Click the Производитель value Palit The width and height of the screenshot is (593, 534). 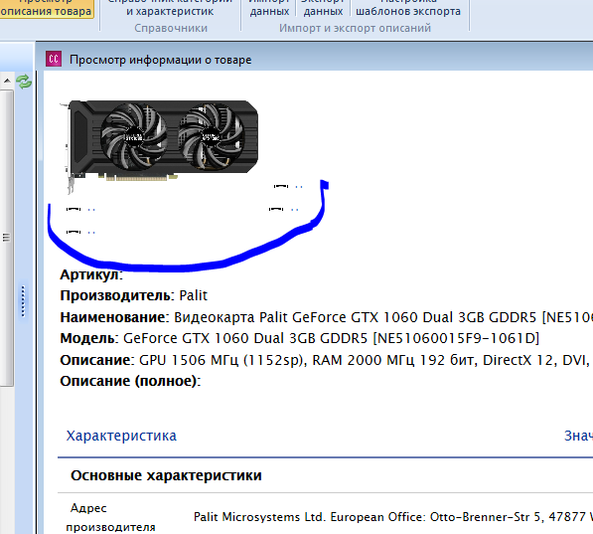click(x=194, y=295)
